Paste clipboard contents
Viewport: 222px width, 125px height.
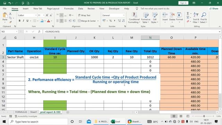[x=5, y=17]
